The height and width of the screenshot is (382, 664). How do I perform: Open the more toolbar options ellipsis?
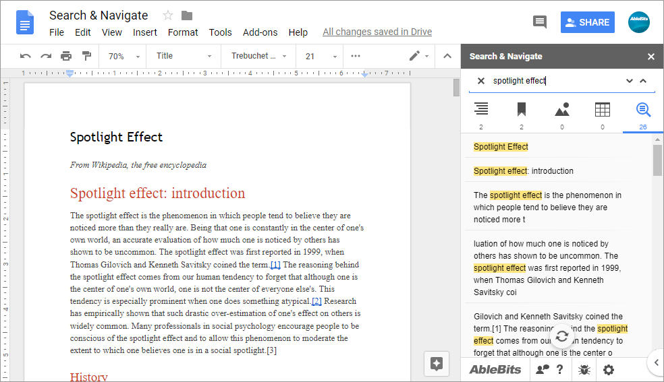356,56
